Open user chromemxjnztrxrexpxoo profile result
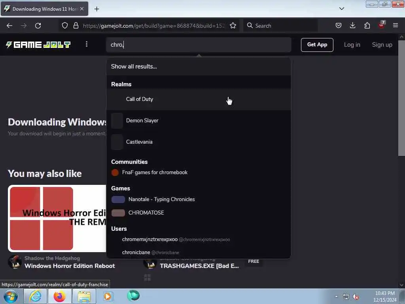The width and height of the screenshot is (405, 304). pos(199,239)
